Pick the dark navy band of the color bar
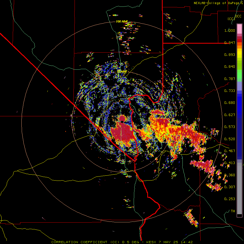 tap(239, 139)
